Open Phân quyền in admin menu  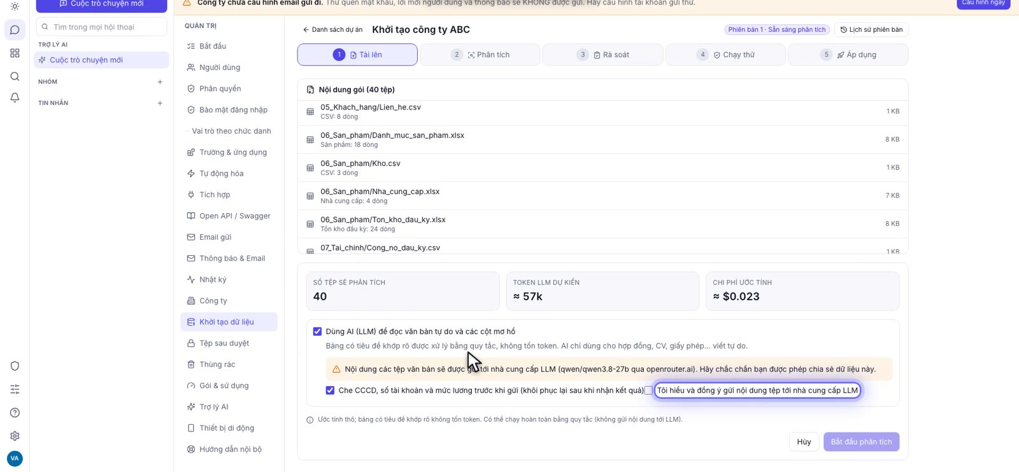click(229, 88)
